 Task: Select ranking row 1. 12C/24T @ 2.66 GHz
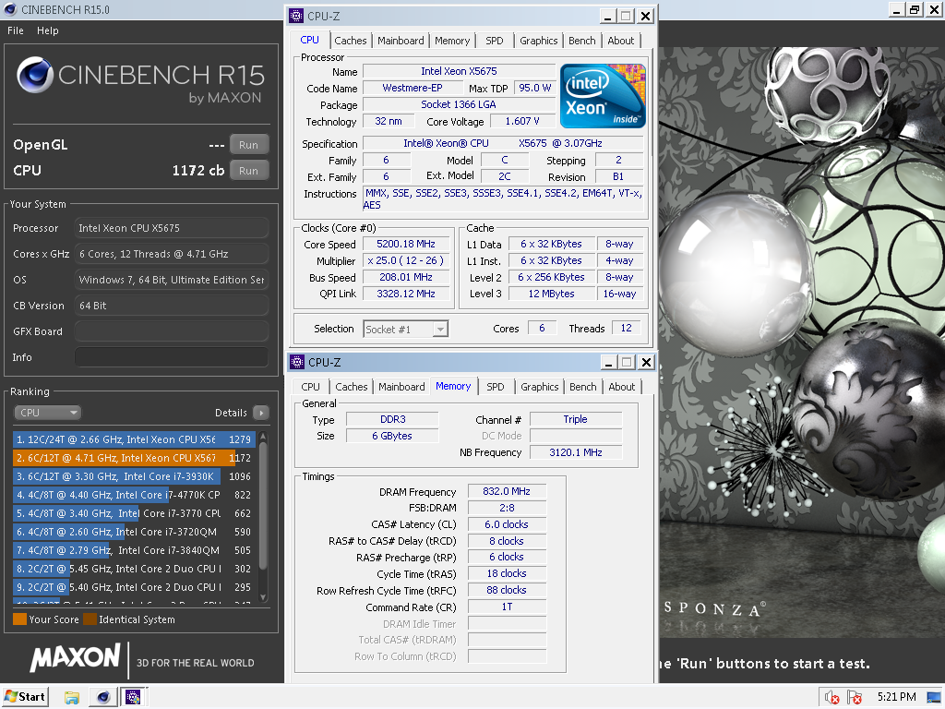(x=134, y=439)
